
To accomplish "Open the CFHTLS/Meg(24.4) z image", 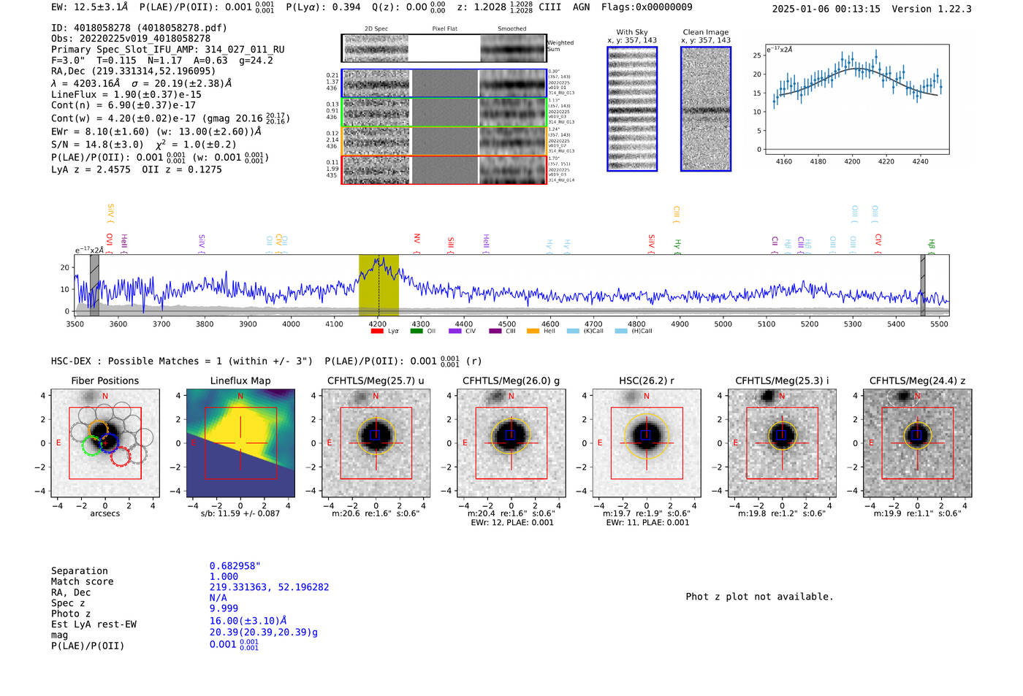I will [918, 443].
